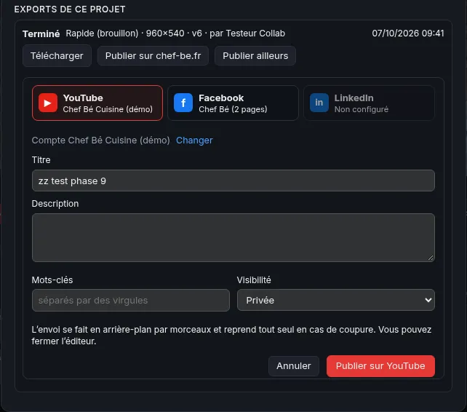467x412 pixels.
Task: Focus the Description text area
Action: 233,237
